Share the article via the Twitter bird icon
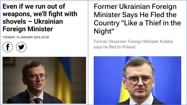This screenshot has width=187, height=105. [x=21, y=47]
